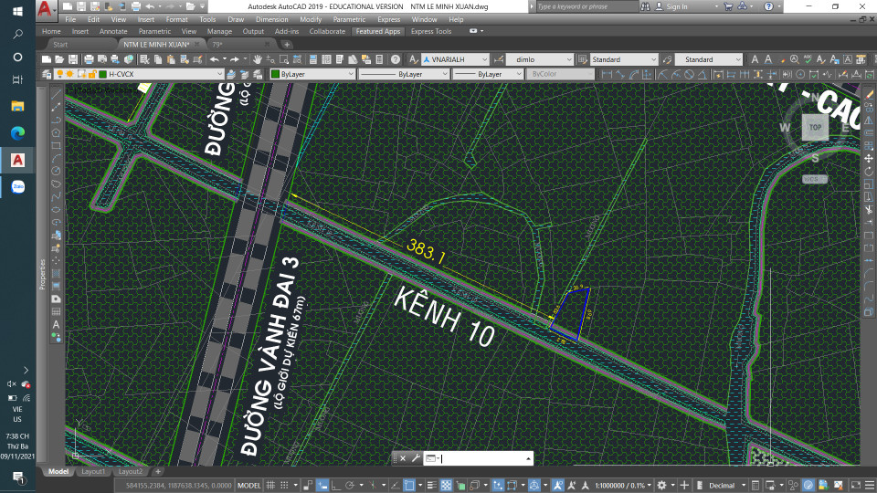
Task: Click the MODEL space button in status bar
Action: tap(248, 485)
